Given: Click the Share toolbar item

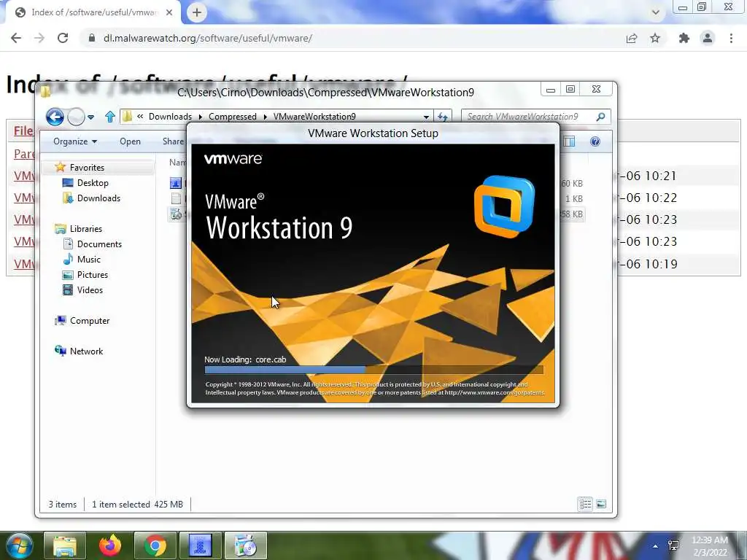Looking at the screenshot, I should pos(173,141).
